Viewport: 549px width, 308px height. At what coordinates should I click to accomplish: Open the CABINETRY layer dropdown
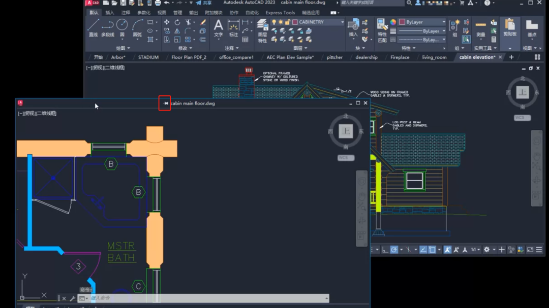319,22
